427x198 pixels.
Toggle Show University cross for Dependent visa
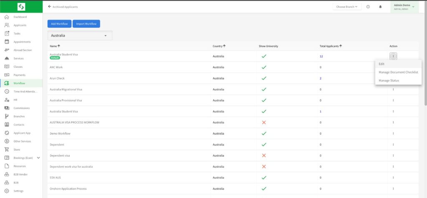click(x=264, y=156)
